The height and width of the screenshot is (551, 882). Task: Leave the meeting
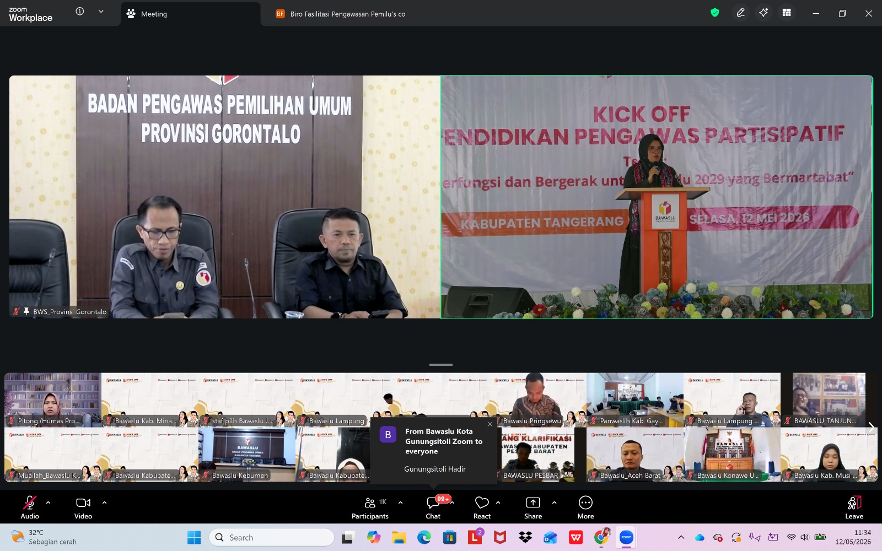854,507
